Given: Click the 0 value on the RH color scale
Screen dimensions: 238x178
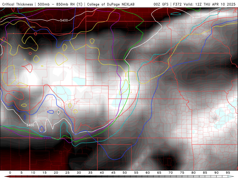Looking at the screenshot, I should click(x=10, y=173).
